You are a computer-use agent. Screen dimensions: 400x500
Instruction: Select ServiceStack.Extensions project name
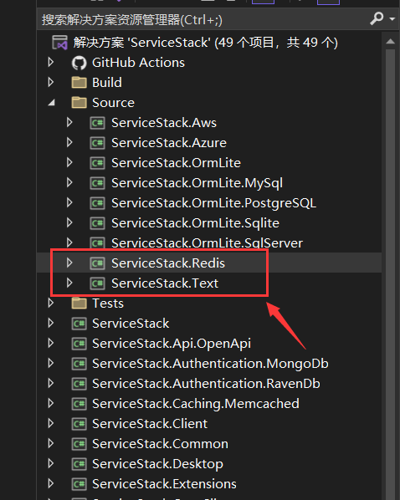(x=164, y=484)
